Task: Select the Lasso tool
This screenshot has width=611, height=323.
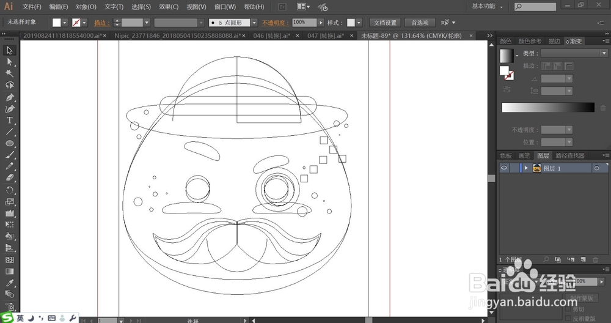Action: [9, 85]
